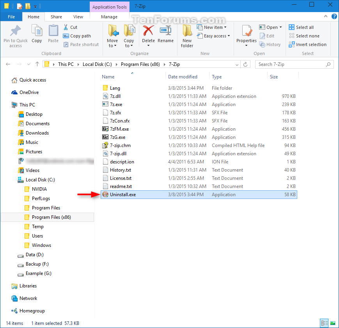Open the Manage tab
This screenshot has width=339, height=328.
coord(109,17)
